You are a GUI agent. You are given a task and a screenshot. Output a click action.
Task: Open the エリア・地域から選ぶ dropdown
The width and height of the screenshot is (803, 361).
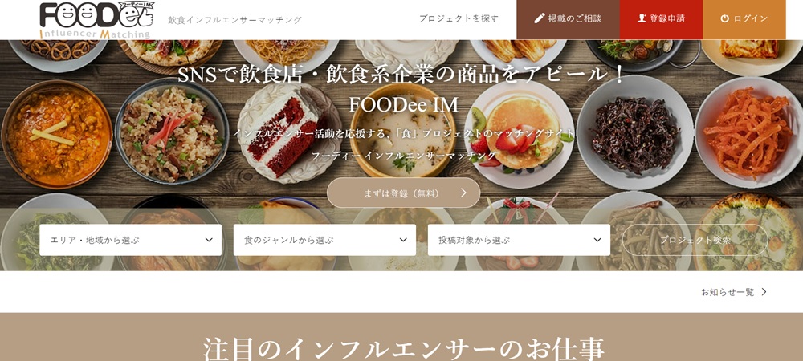[131, 240]
